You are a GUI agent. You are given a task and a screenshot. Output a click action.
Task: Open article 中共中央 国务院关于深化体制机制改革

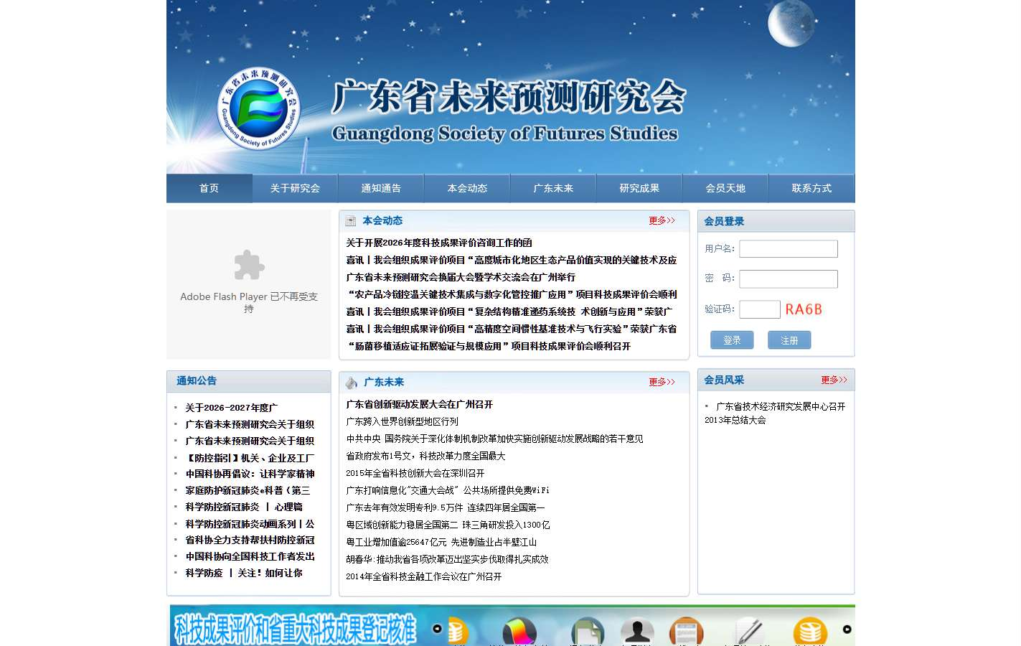(494, 439)
